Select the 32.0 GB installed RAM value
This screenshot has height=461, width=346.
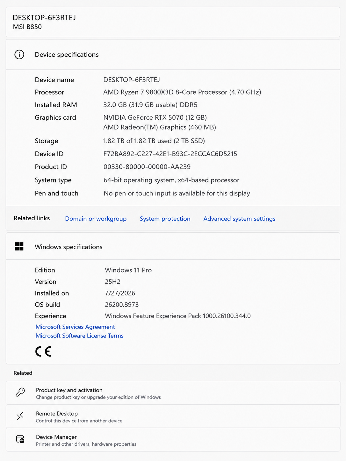coord(150,105)
